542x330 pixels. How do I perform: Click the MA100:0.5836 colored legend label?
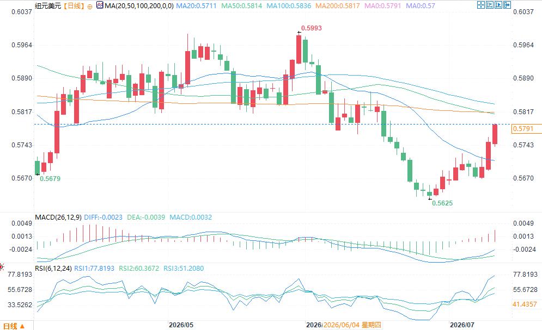pyautogui.click(x=289, y=6)
